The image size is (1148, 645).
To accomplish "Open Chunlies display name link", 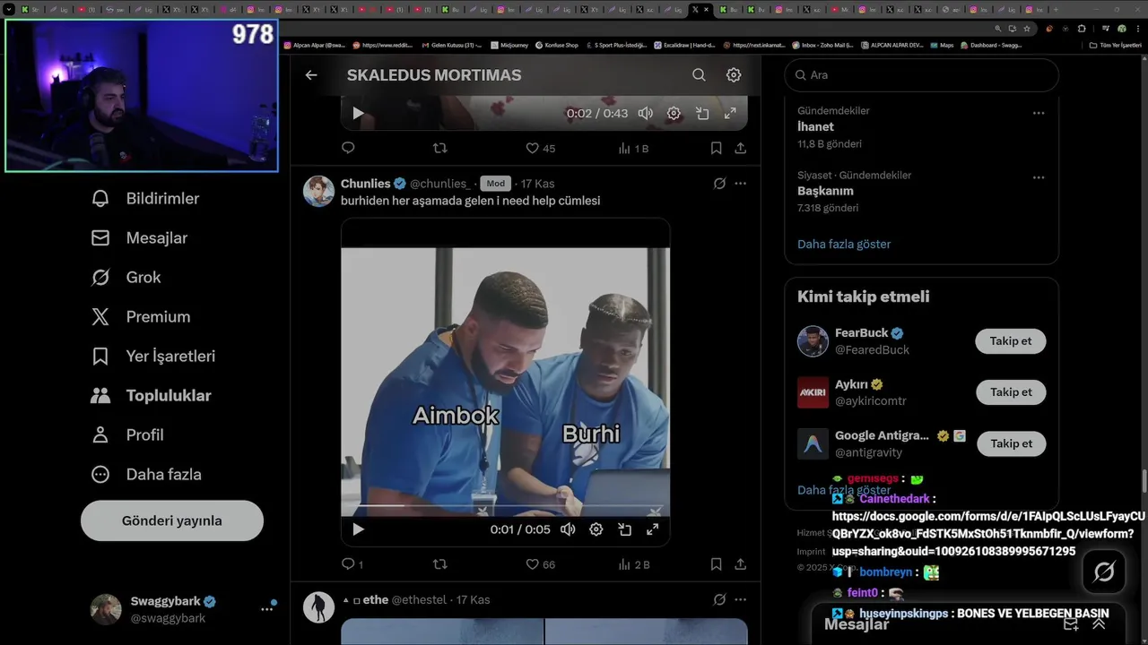I will click(x=366, y=184).
